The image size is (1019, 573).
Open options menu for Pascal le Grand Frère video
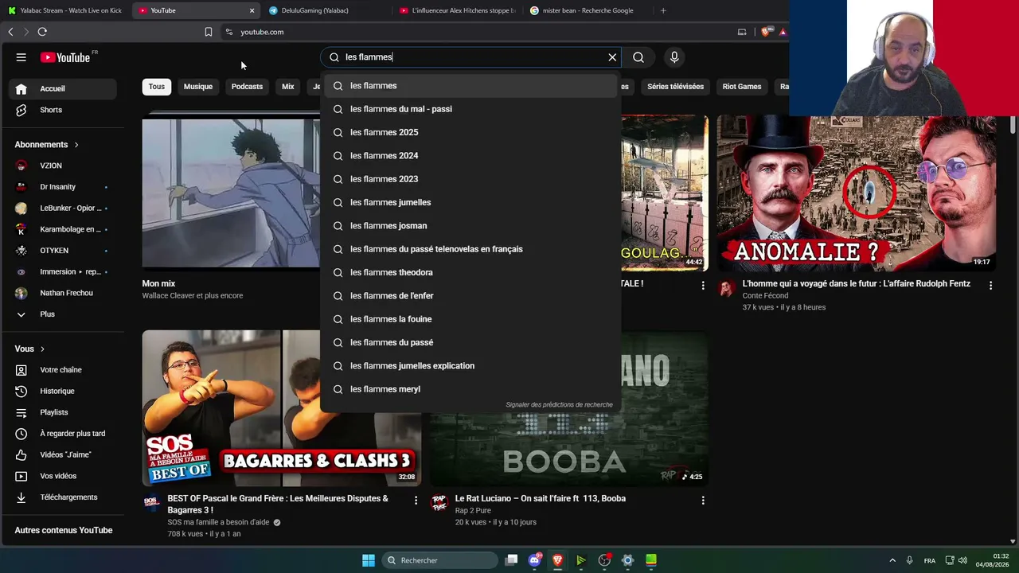pyautogui.click(x=416, y=501)
